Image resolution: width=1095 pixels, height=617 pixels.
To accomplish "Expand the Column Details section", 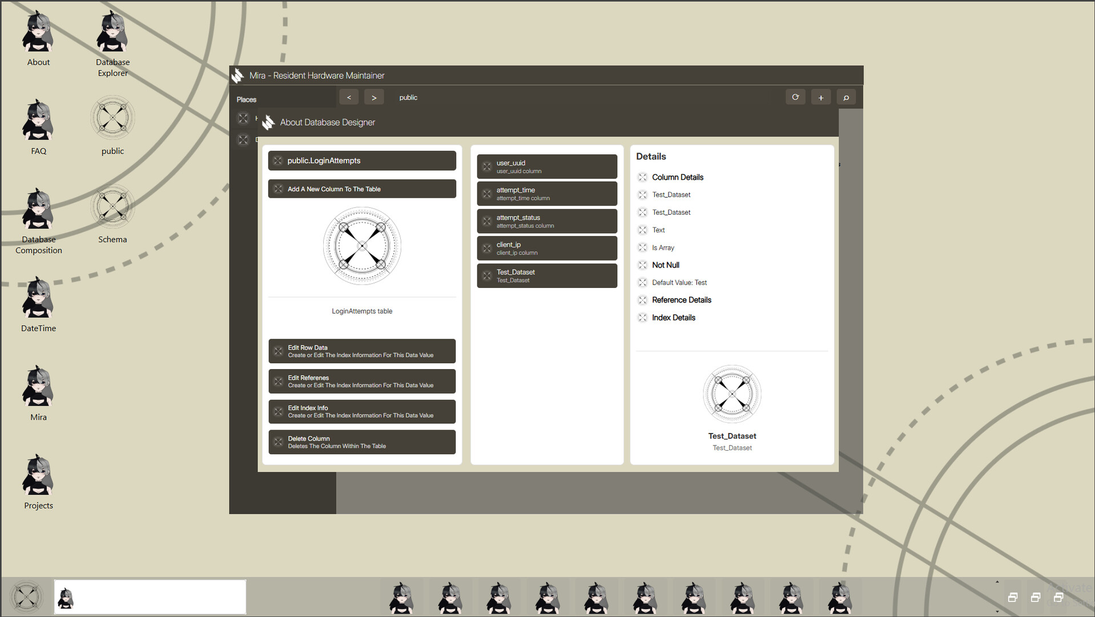I will (677, 177).
